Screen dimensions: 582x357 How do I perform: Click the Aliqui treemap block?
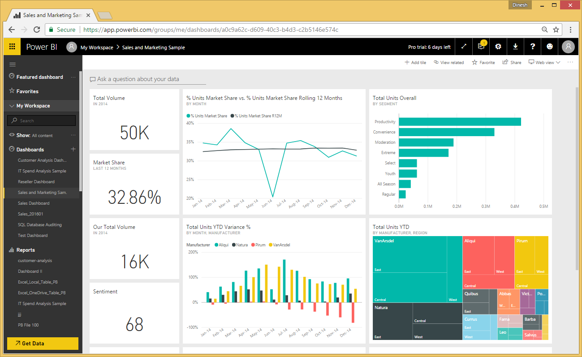[x=488, y=262]
